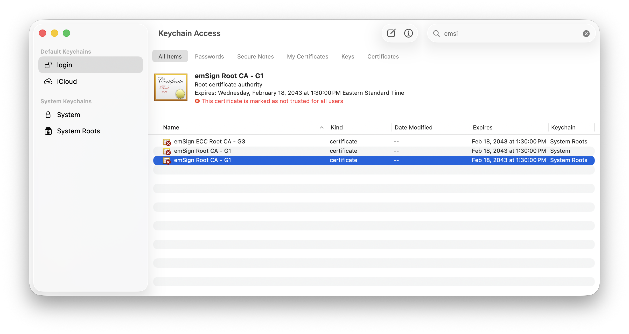This screenshot has height=334, width=629.
Task: Open the info inspector button
Action: [408, 33]
